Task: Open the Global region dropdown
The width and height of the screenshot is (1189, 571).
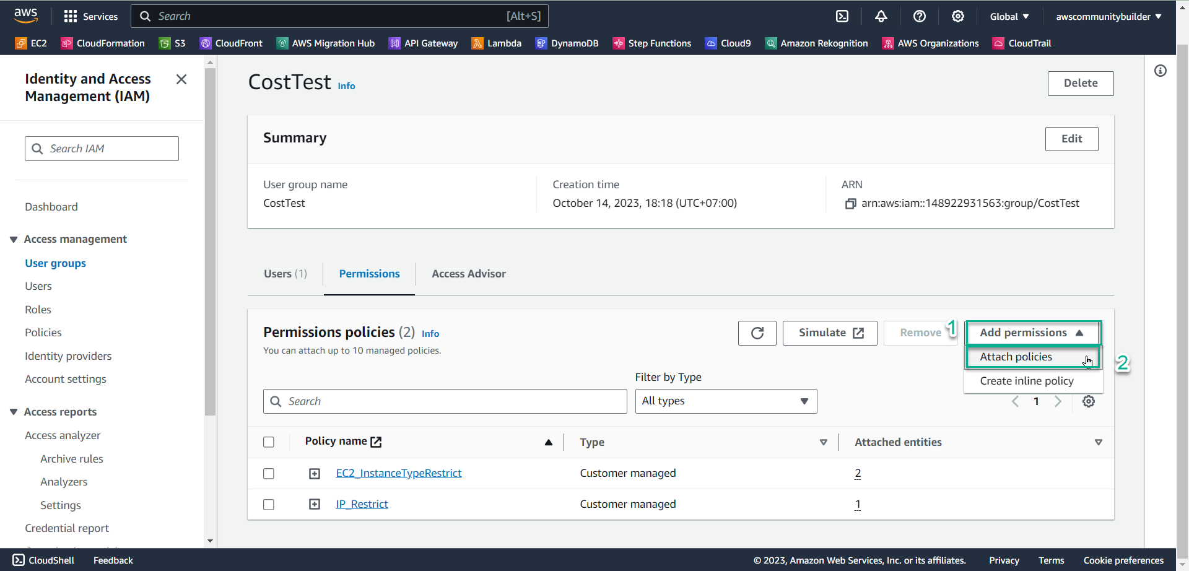Action: tap(1009, 16)
